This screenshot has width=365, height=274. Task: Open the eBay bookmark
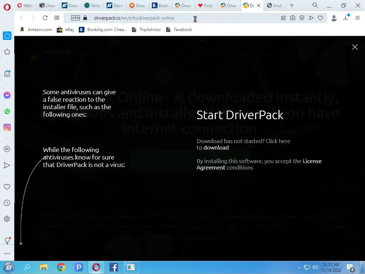pyautogui.click(x=66, y=30)
